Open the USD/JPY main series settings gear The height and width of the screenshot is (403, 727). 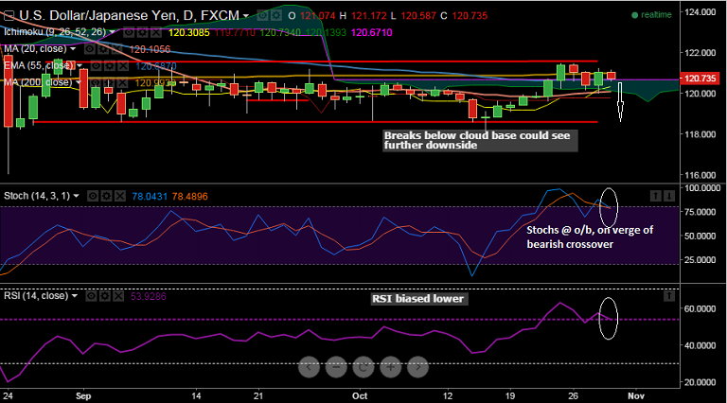tap(275, 16)
